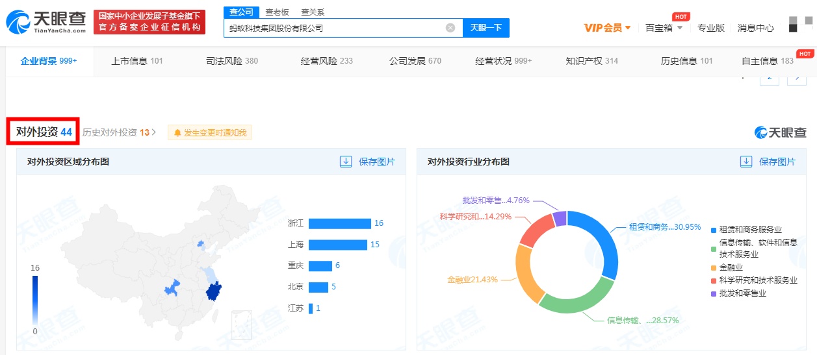Click the 发生变更时通知我 notification button

pyautogui.click(x=210, y=133)
